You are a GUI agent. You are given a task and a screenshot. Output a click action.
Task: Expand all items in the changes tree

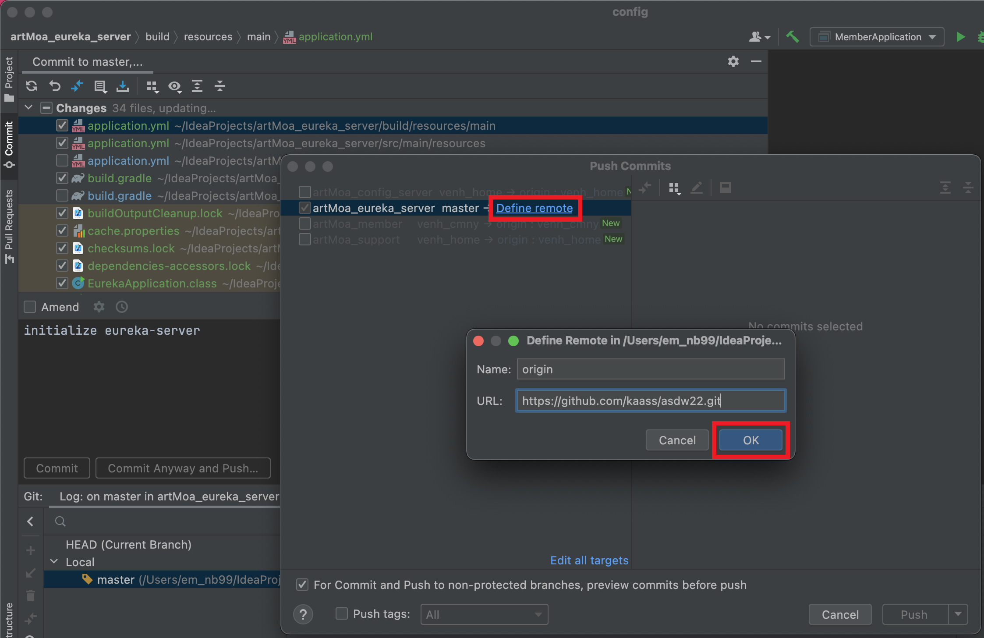(x=197, y=86)
